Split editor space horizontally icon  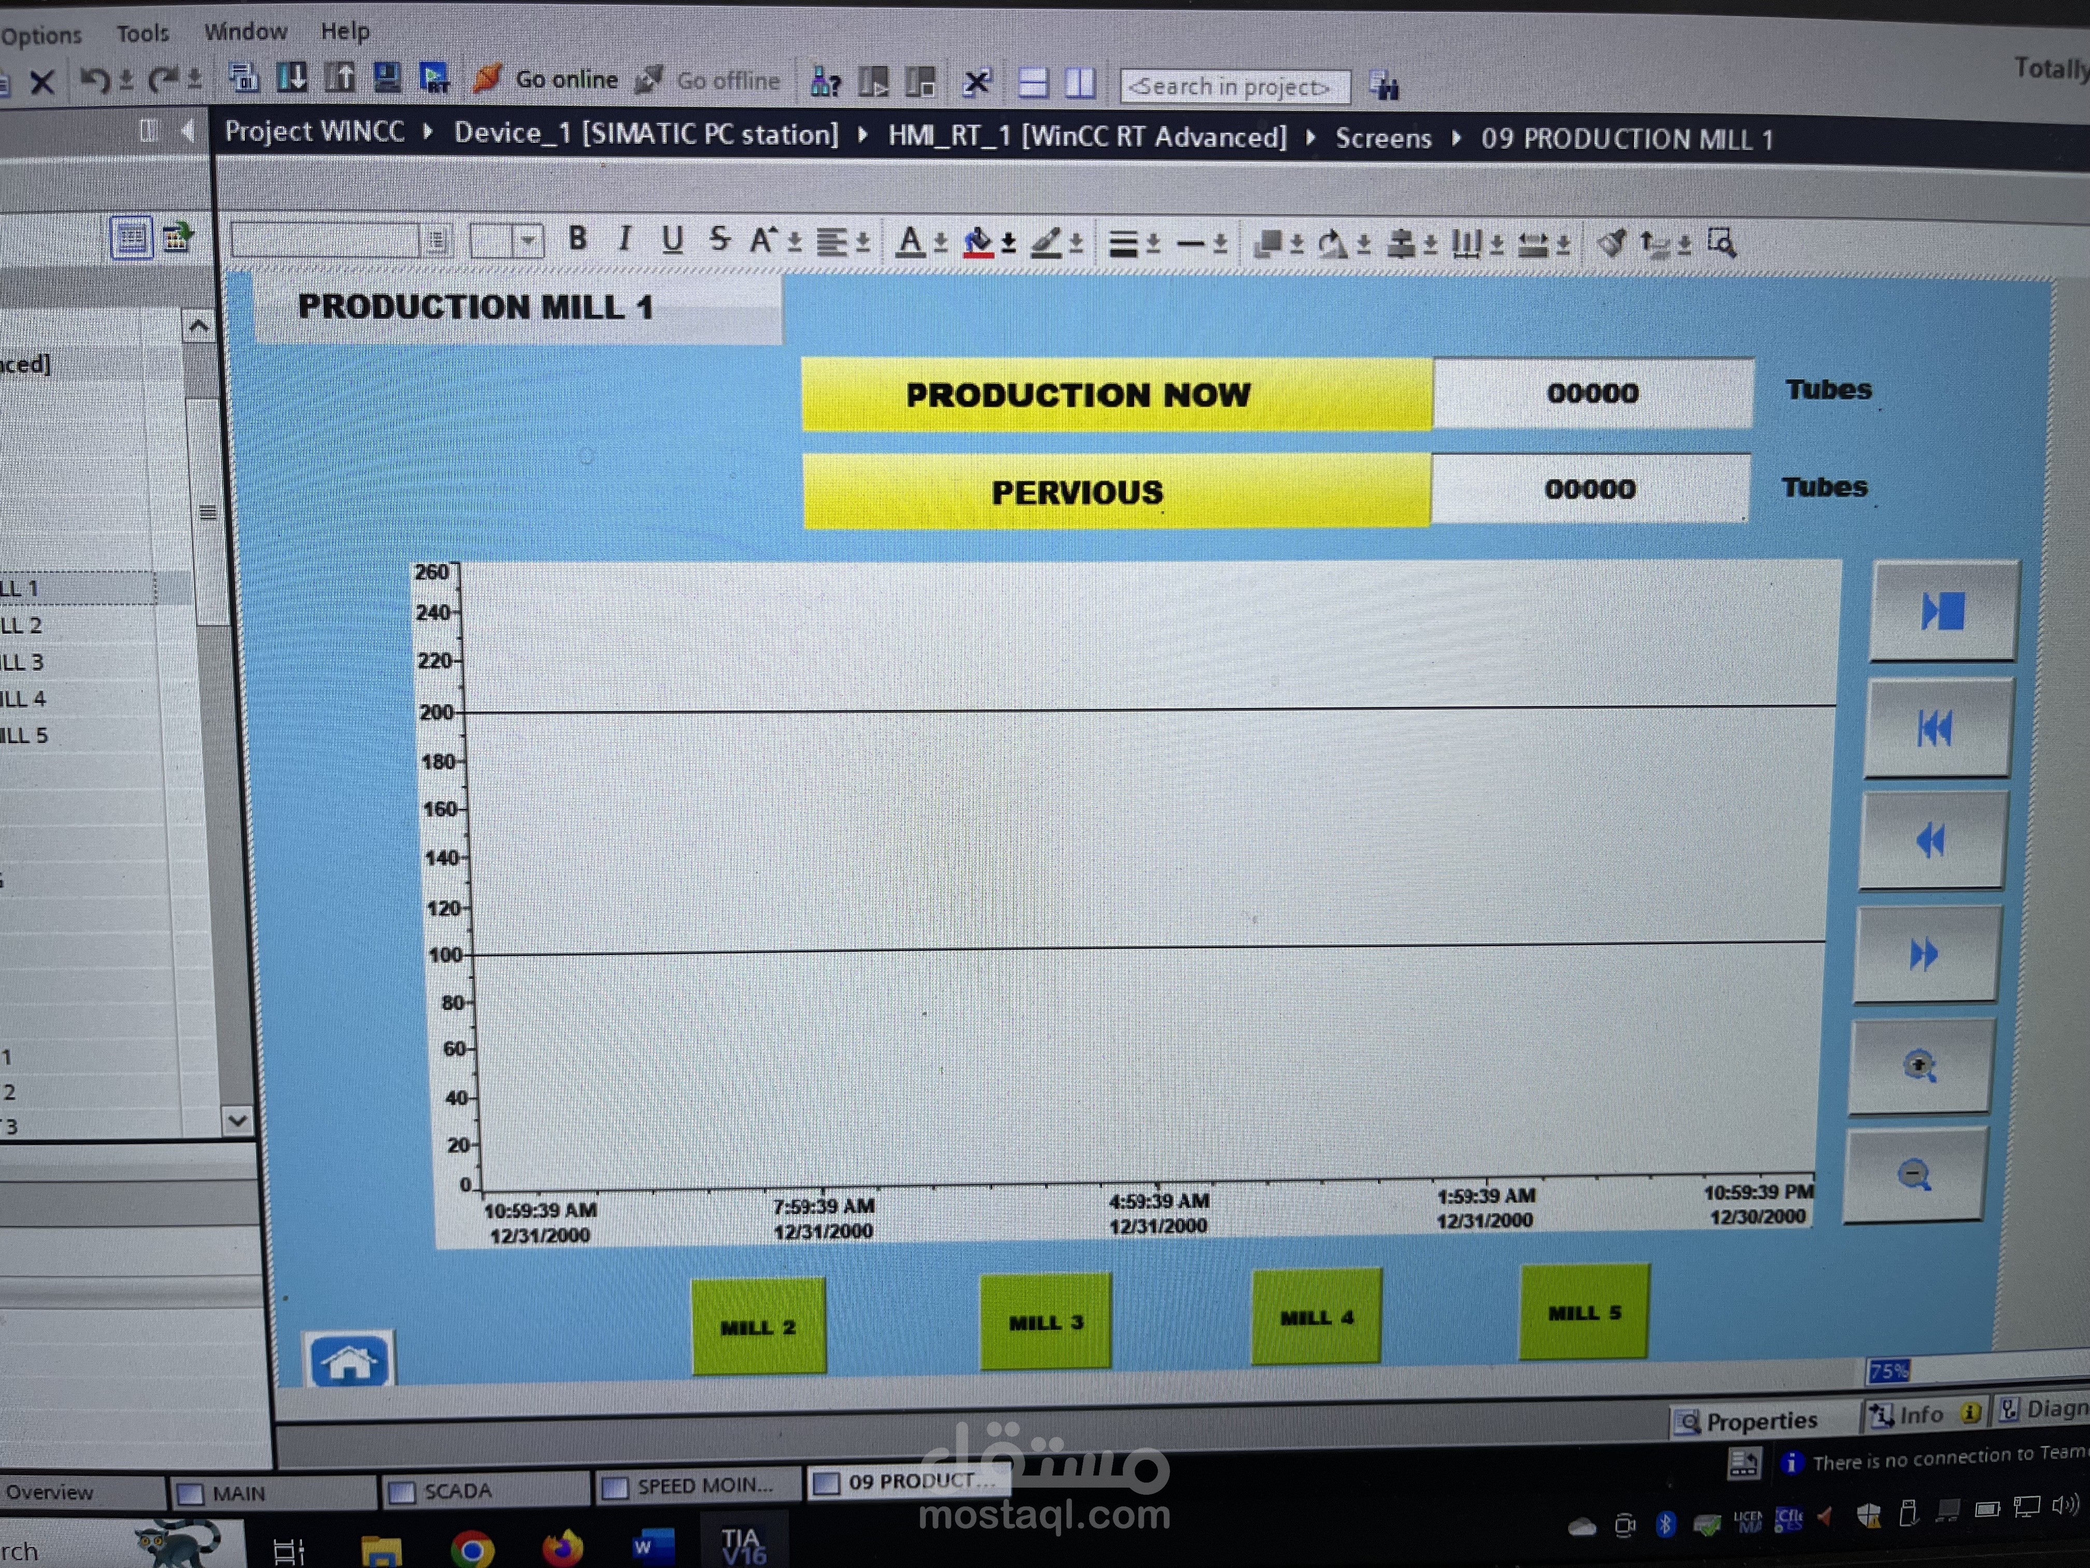click(x=1033, y=84)
